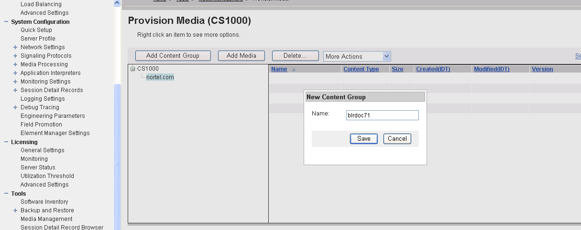Sort by Content Type column
Image resolution: width=581 pixels, height=230 pixels.
(x=361, y=69)
